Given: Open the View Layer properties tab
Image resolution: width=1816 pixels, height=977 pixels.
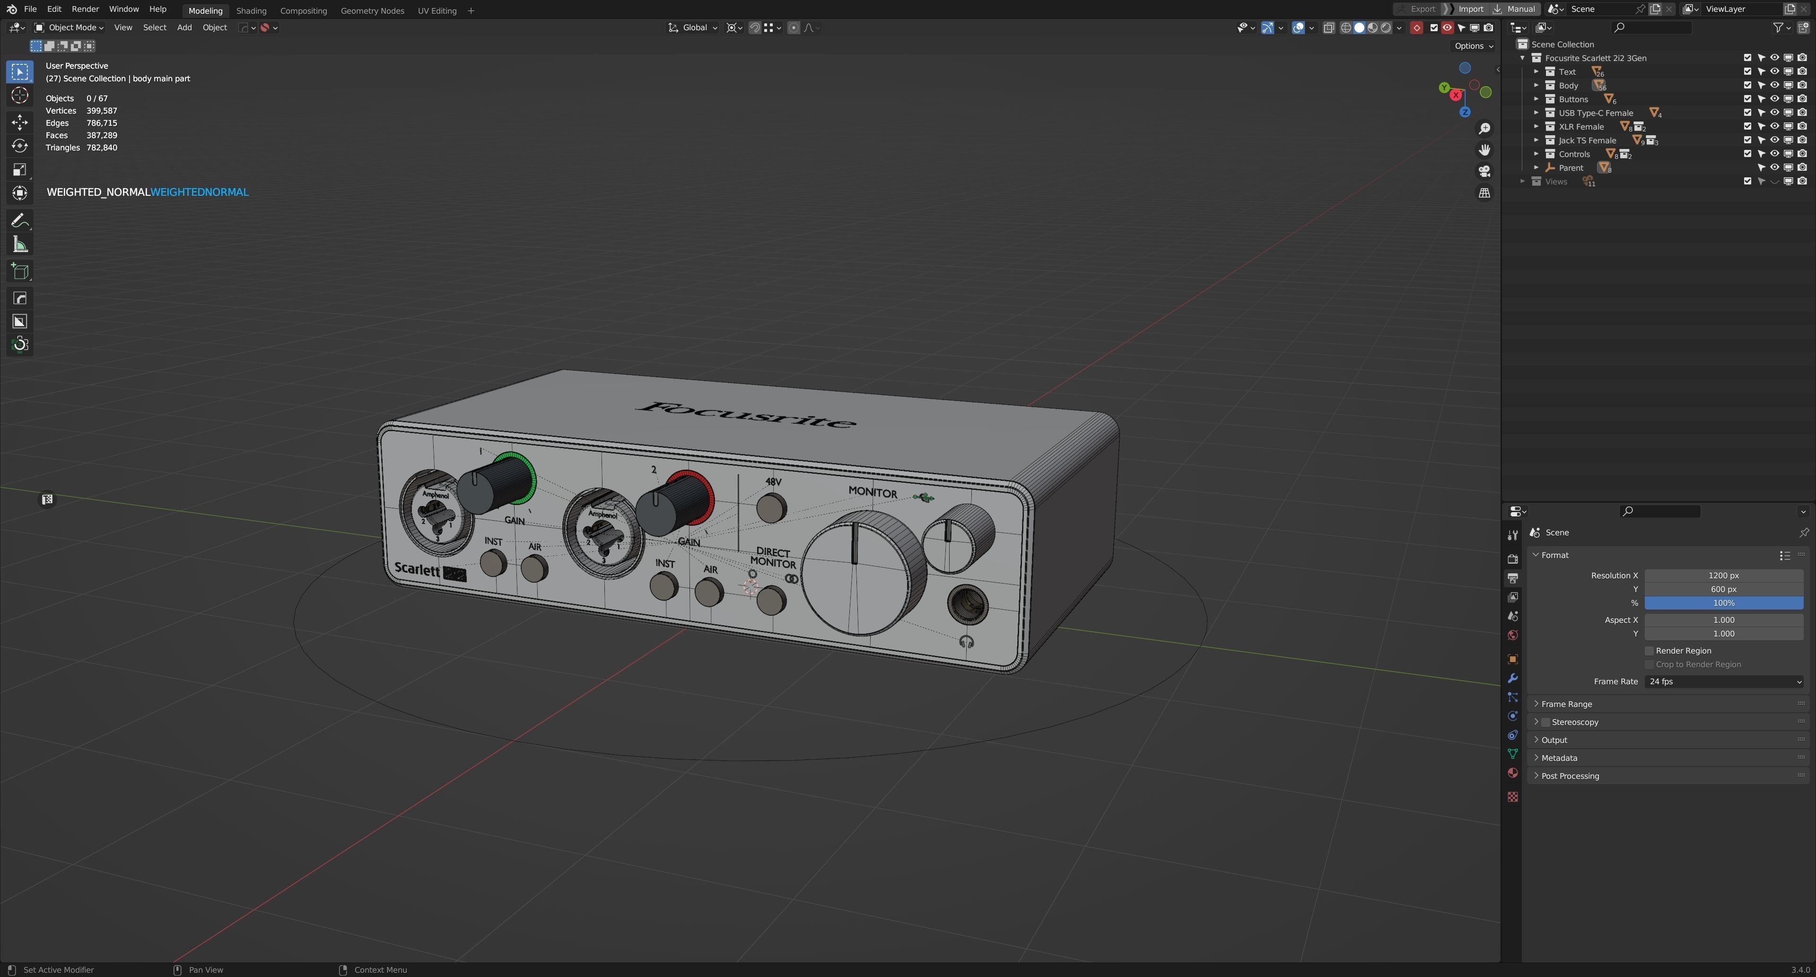Looking at the screenshot, I should [x=1512, y=597].
